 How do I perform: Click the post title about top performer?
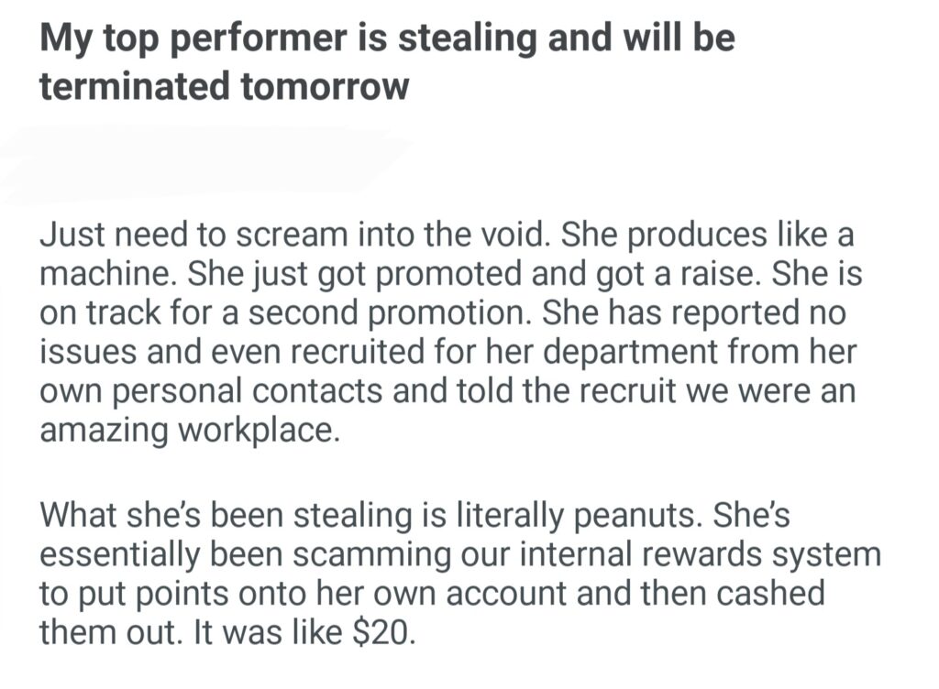coord(386,39)
